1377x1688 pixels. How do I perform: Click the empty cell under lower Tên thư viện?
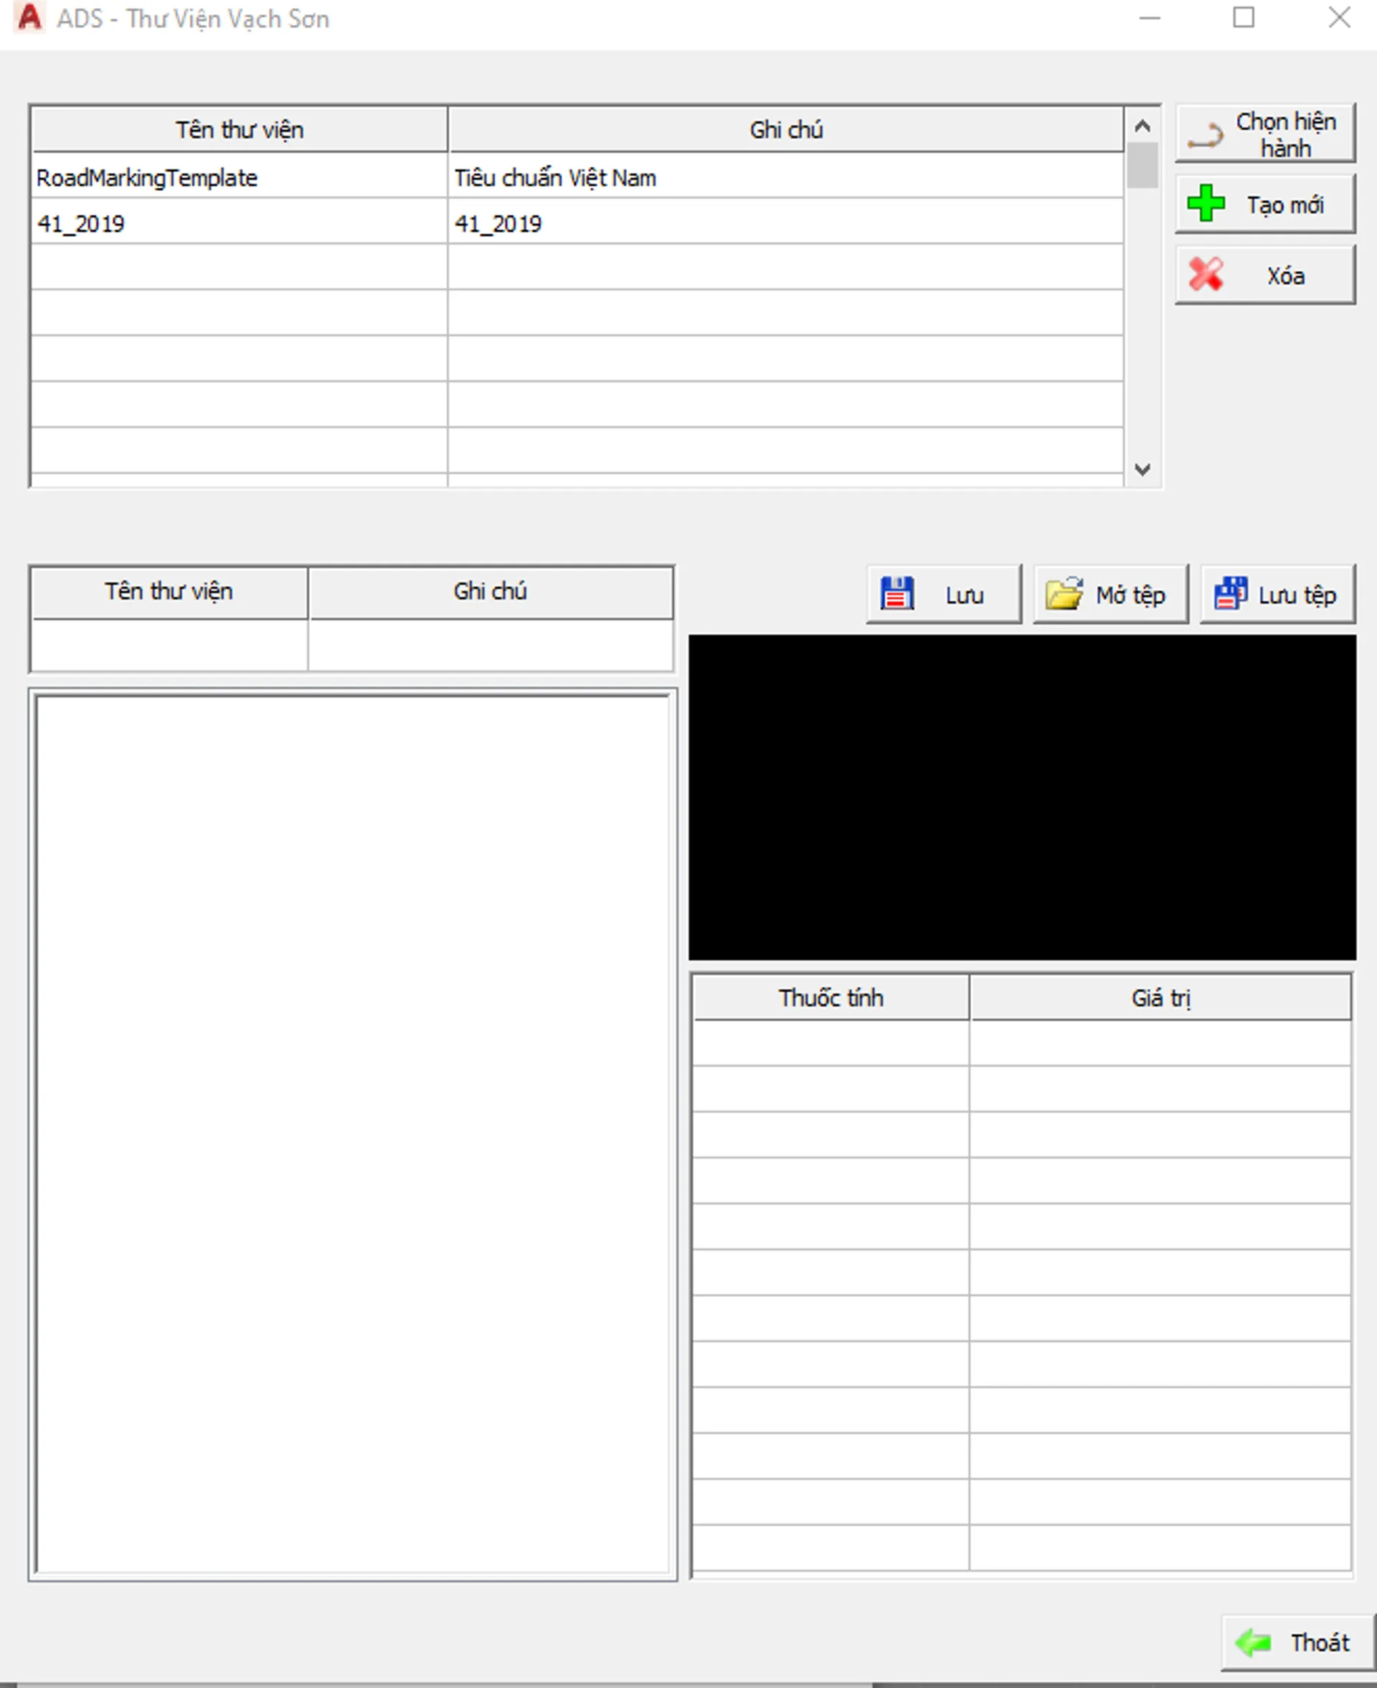(x=169, y=645)
